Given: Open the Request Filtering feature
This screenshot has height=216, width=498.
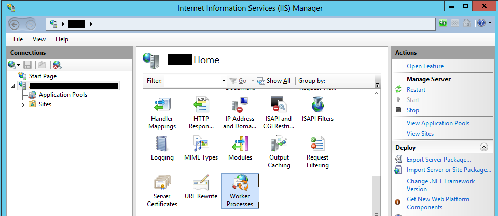Looking at the screenshot, I should [317, 145].
